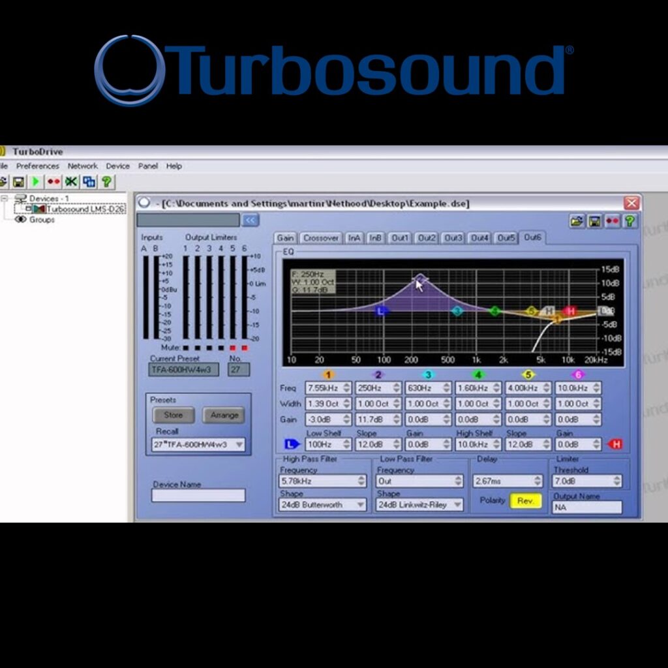This screenshot has width=668, height=668.
Task: Adjust Low Pass Filter frequency stepper
Action: coord(459,481)
